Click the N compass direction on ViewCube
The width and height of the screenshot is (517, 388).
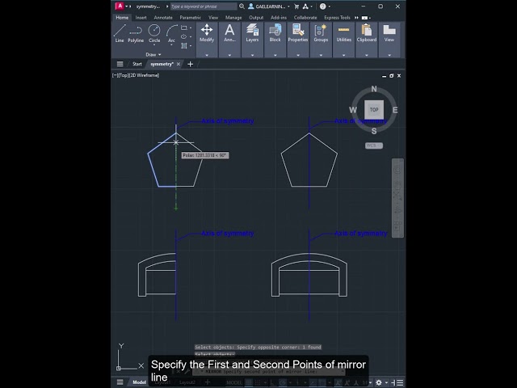tap(374, 89)
